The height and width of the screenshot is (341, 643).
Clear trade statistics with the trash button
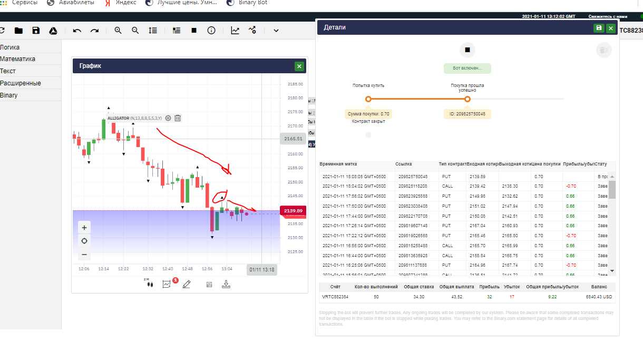pyautogui.click(x=603, y=50)
